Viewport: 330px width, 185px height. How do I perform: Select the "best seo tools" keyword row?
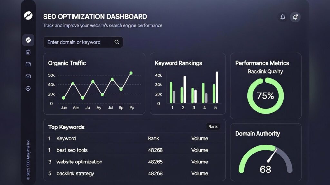tap(72, 150)
